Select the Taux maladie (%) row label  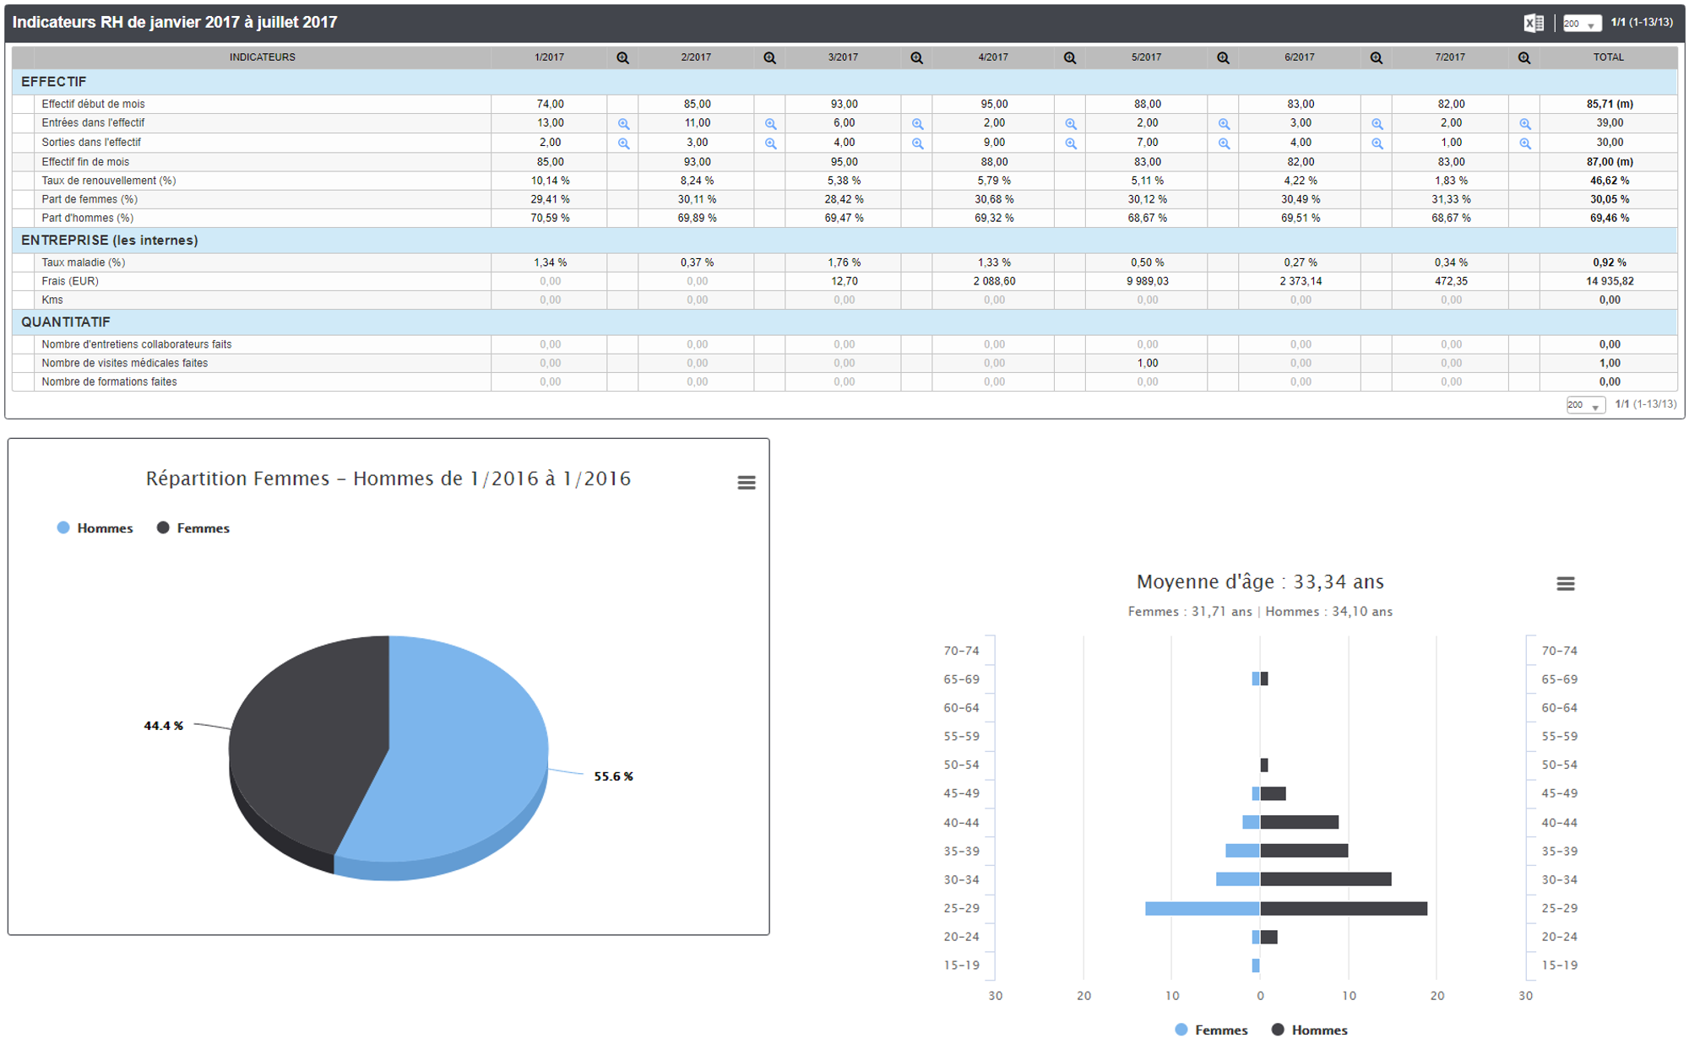84,262
